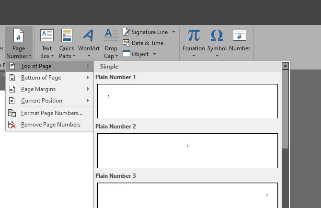Open the Symbol omega icon
Screen dimensions: 321x208
tap(217, 36)
